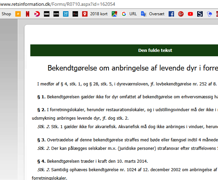The image size is (218, 180).
Task: Open the DR bookmark icon
Action: [x=56, y=14]
